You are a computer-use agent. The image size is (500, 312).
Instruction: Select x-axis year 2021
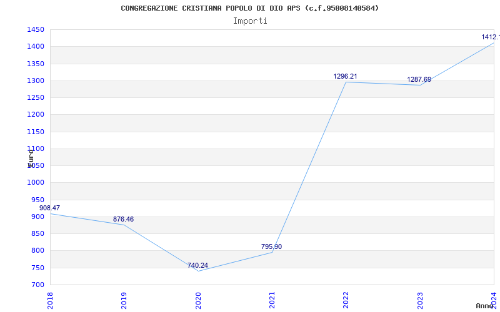coord(272,301)
